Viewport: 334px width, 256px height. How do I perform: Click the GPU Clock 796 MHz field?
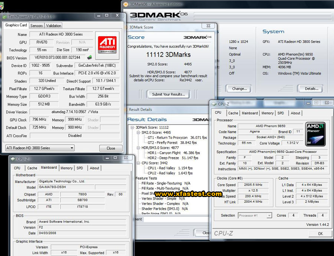click(39, 119)
